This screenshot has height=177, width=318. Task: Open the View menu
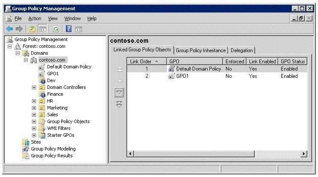pyautogui.click(x=53, y=18)
